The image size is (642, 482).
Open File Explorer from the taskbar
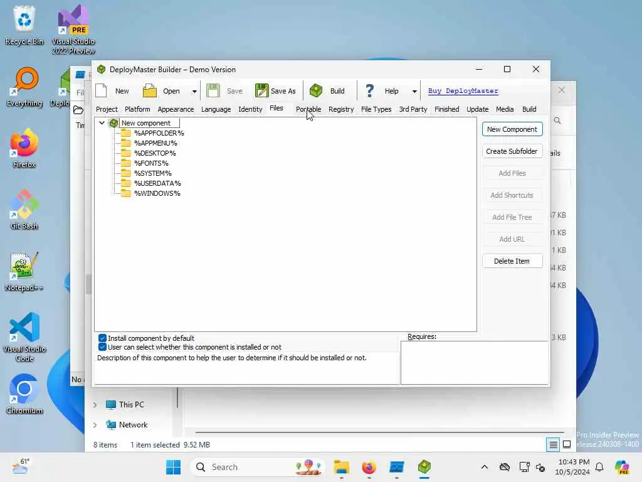[341, 467]
